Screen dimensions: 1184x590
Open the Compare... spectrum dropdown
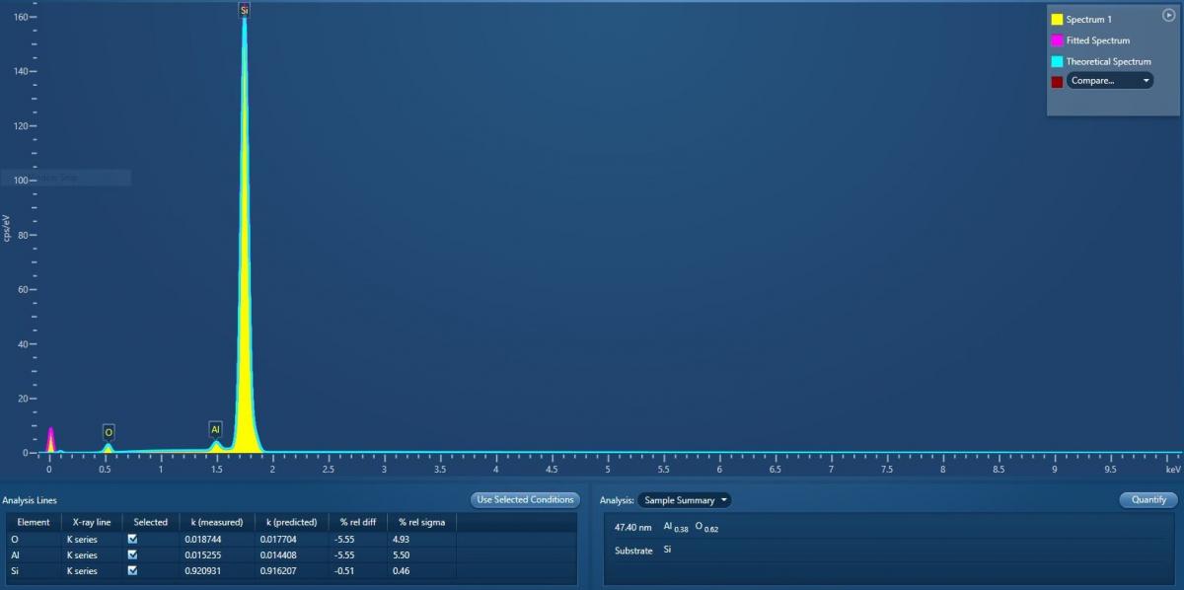coord(1110,81)
